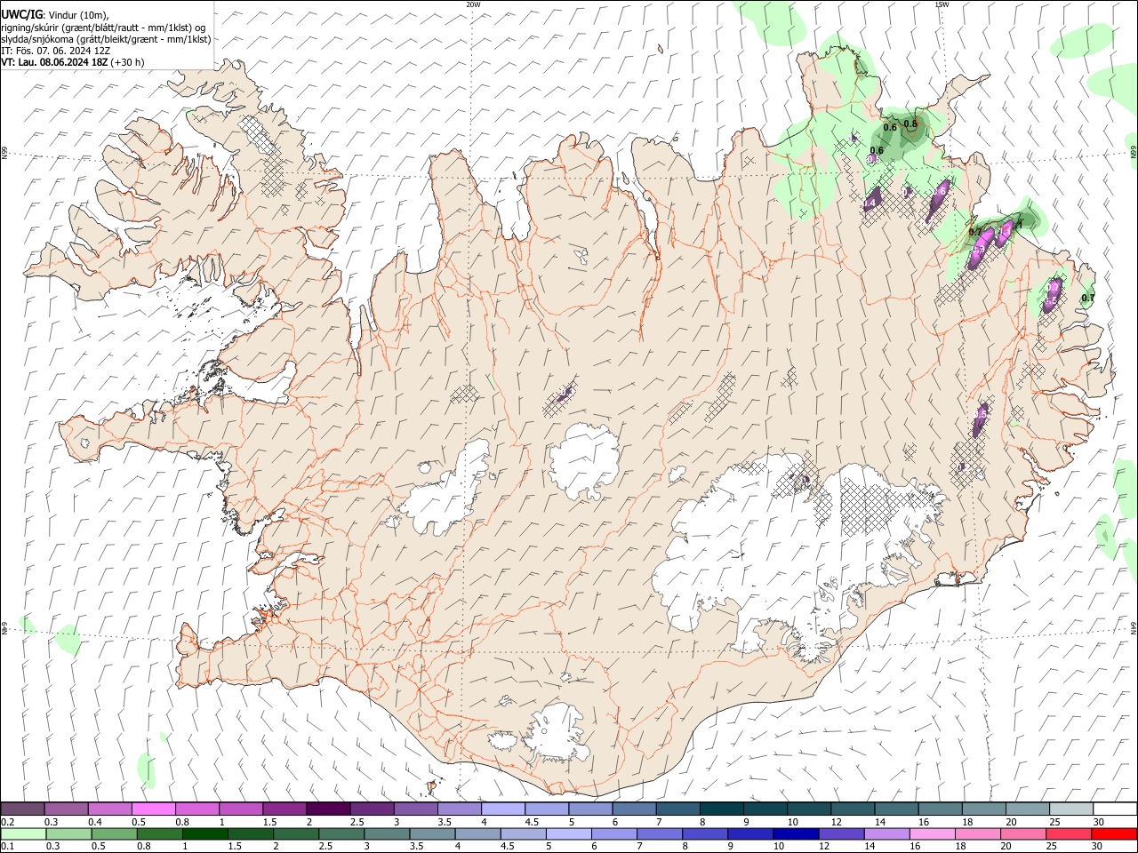The width and height of the screenshot is (1138, 853).
Task: Pick the upper legend swatch starting at 4
Action: (x=502, y=809)
